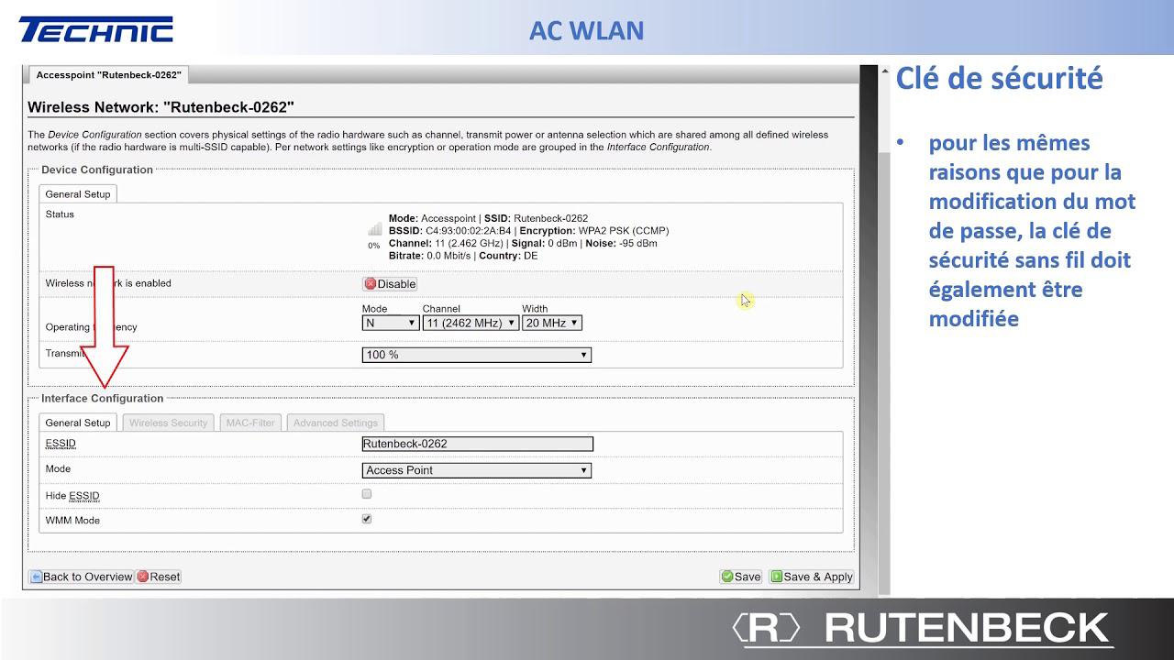Screen dimensions: 1174x660
Task: Click the AC WLAN title
Action: pos(586,30)
